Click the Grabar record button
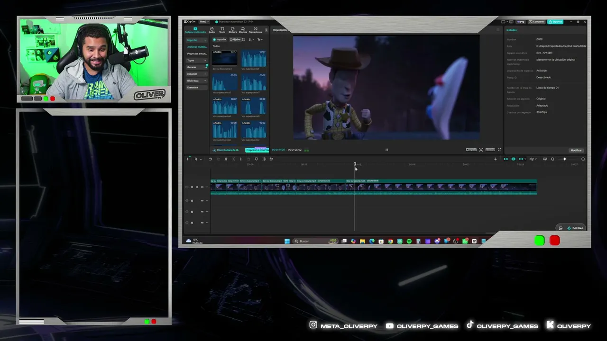 pos(236,39)
